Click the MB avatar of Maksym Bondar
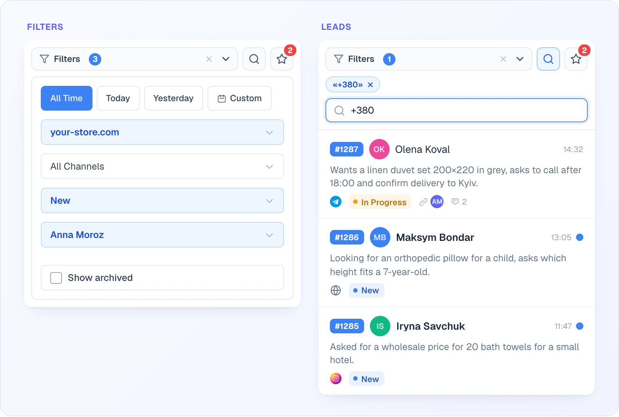The height and width of the screenshot is (417, 619). click(380, 237)
